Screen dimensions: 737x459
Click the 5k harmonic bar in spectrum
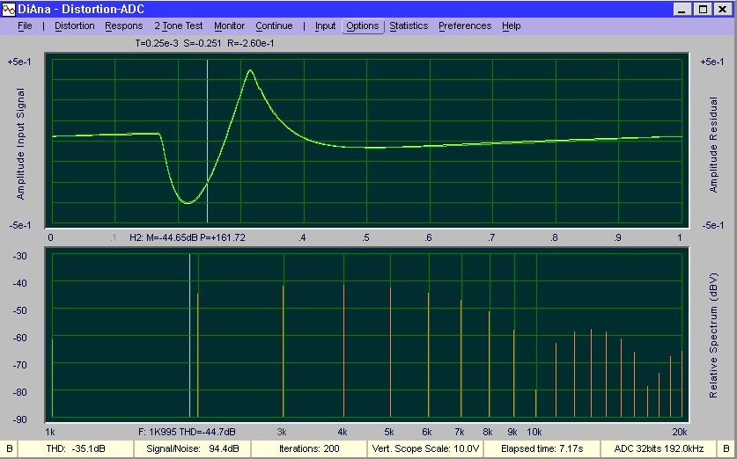tap(391, 352)
